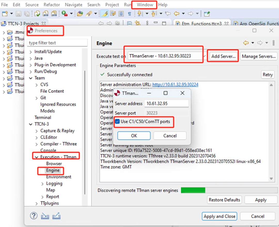Select Engine in the preferences tree
This screenshot has width=279, height=227.
[53, 170]
